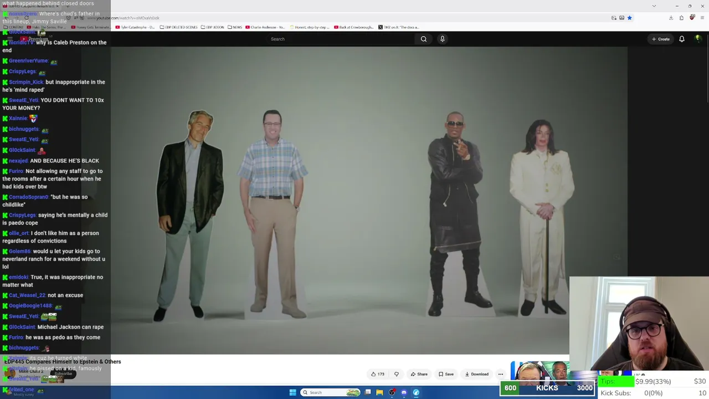
Task: Open the Windows Start menu
Action: [292, 392]
